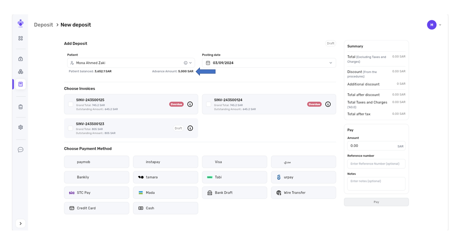The image size is (458, 241).
Task: Select invoice SINV-243500124 checkbox
Action: pyautogui.click(x=208, y=104)
